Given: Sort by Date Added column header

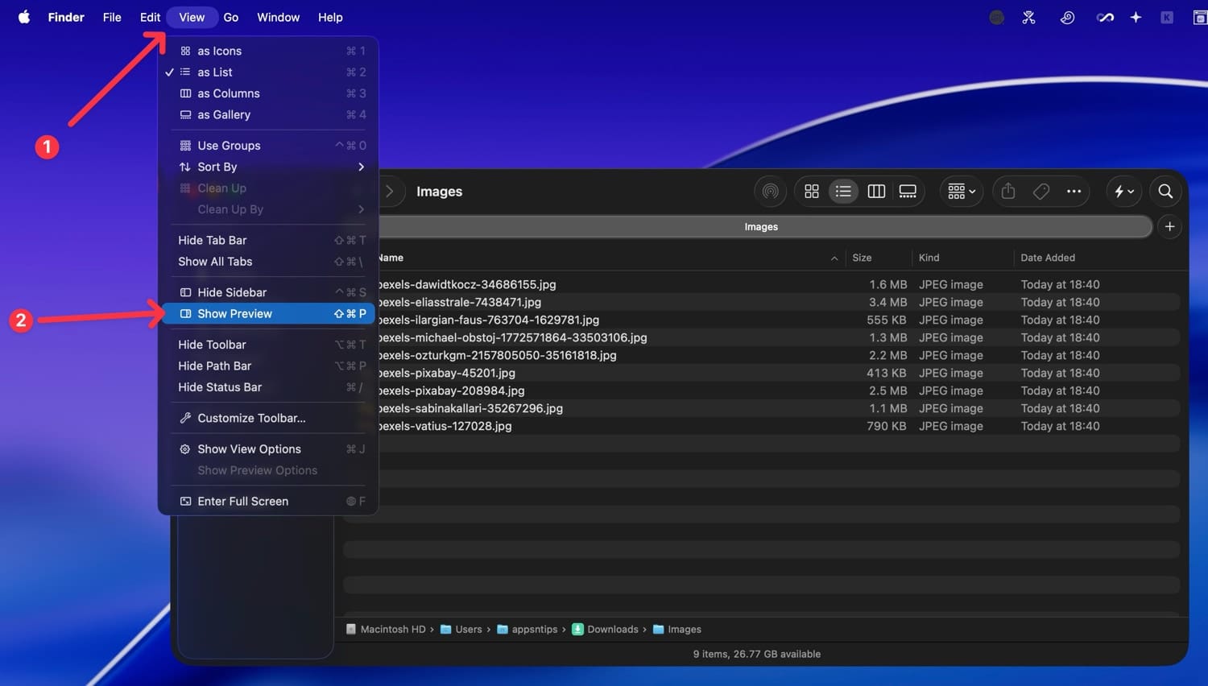Looking at the screenshot, I should pos(1048,258).
